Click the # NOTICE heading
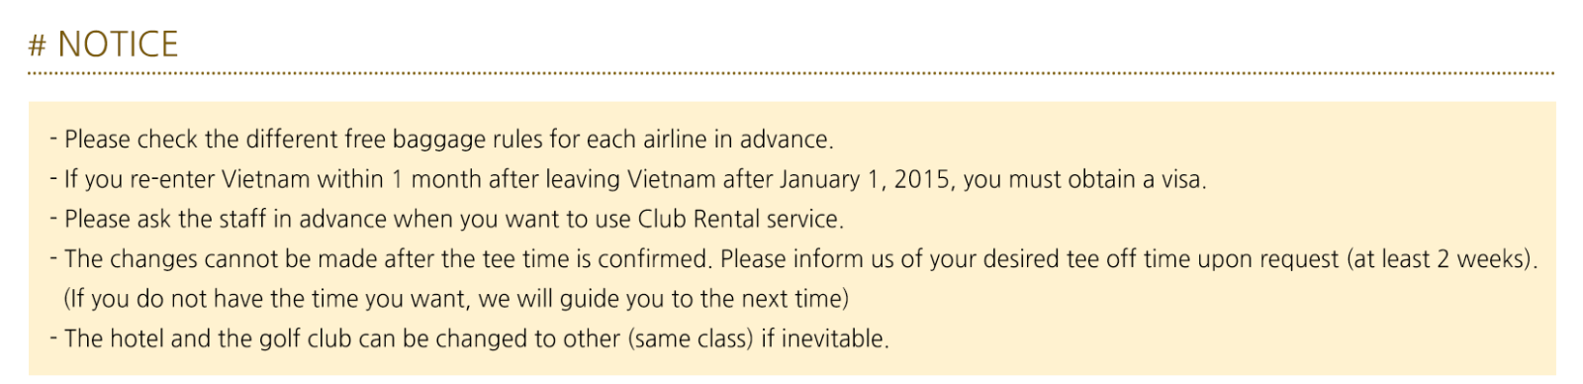The image size is (1583, 384). pos(104,45)
